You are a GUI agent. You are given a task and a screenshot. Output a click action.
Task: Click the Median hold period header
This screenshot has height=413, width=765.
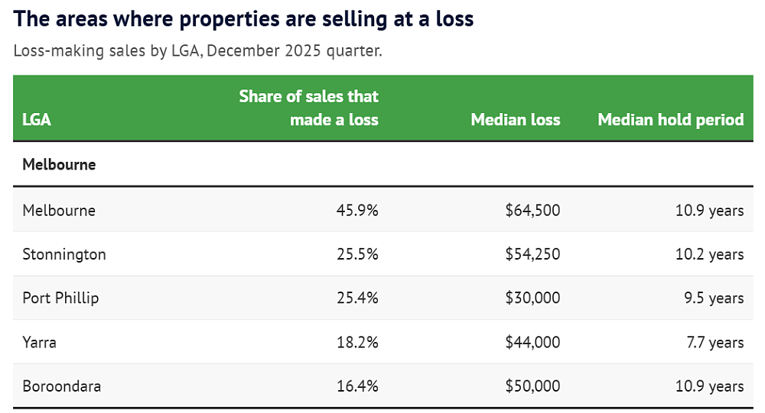click(671, 120)
